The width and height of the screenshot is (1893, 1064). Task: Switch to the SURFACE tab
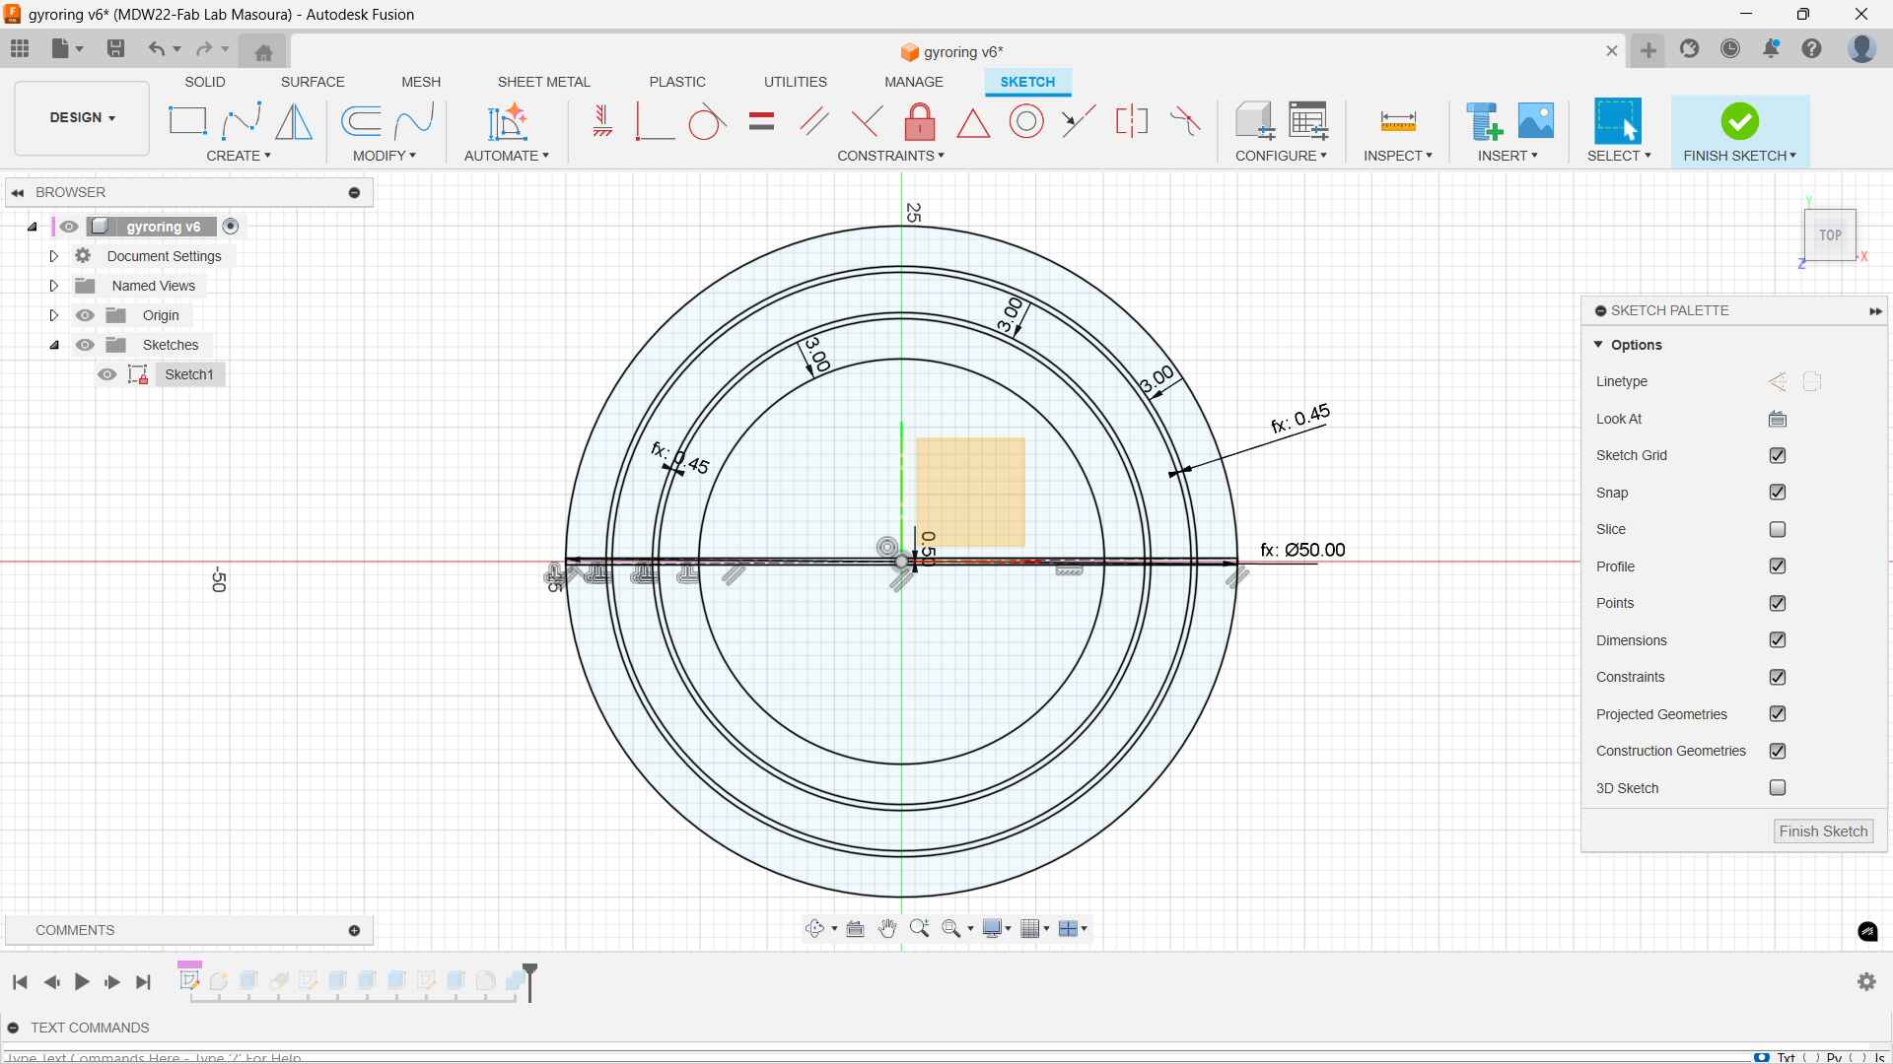click(x=313, y=82)
